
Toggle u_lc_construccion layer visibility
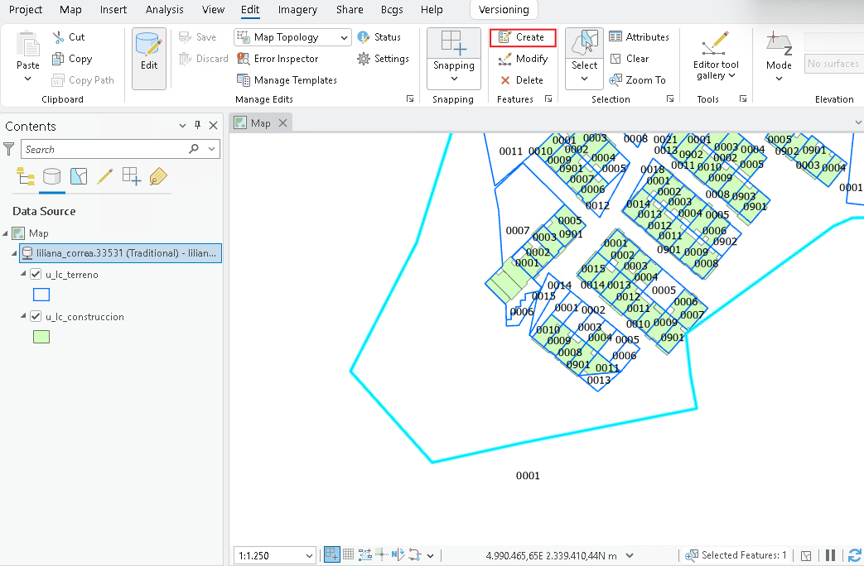pyautogui.click(x=36, y=317)
